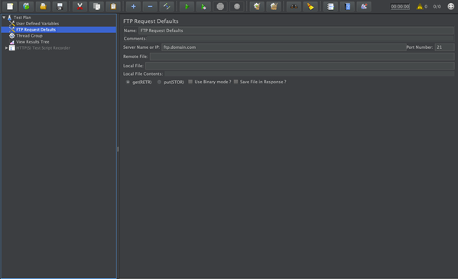
Task: Select the put(STOR) radio button
Action: pyautogui.click(x=159, y=82)
